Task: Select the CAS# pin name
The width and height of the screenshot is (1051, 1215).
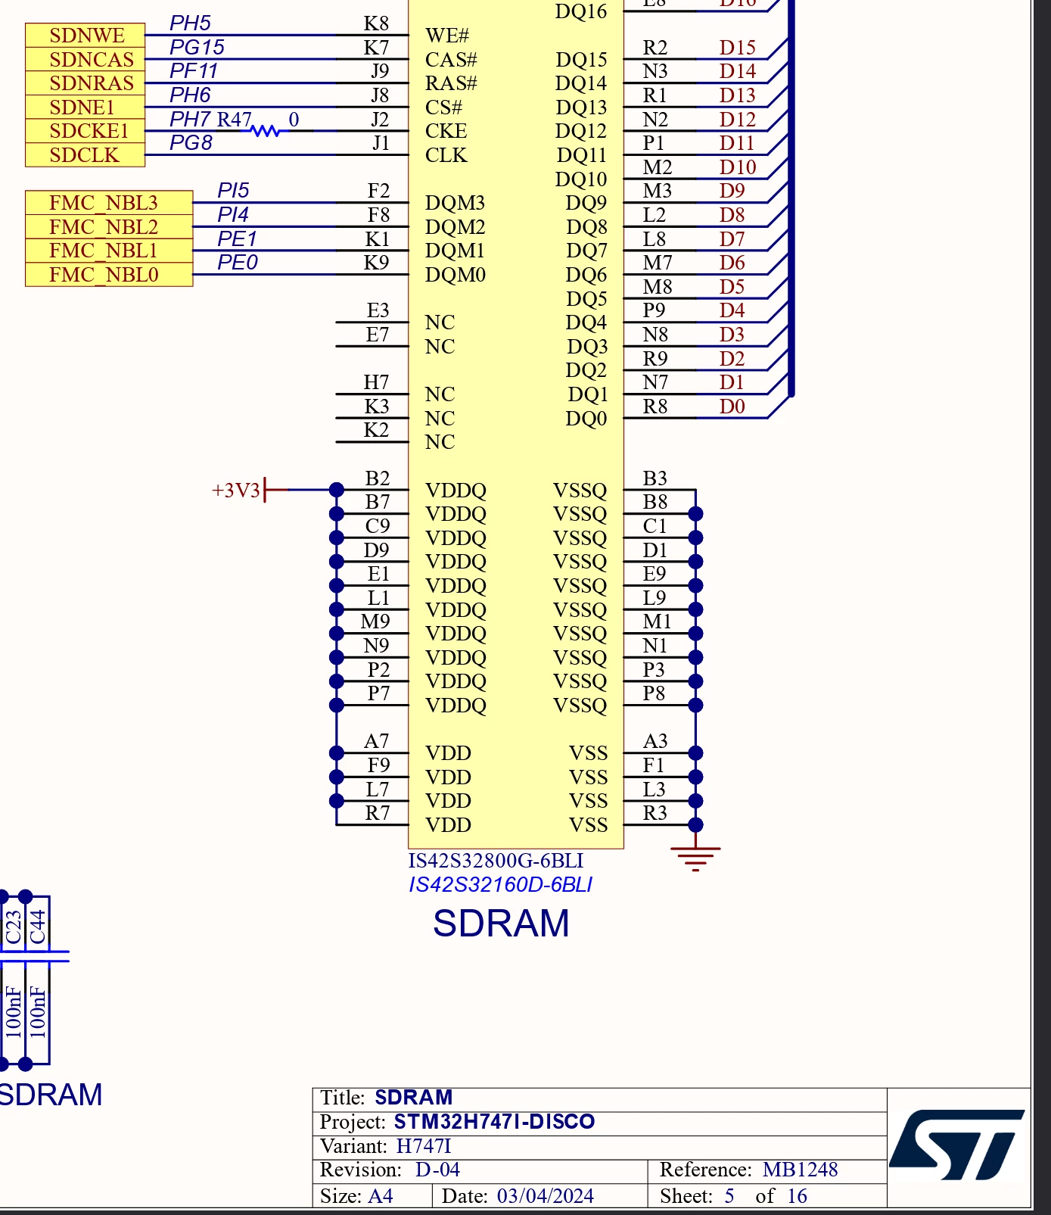Action: [x=451, y=60]
